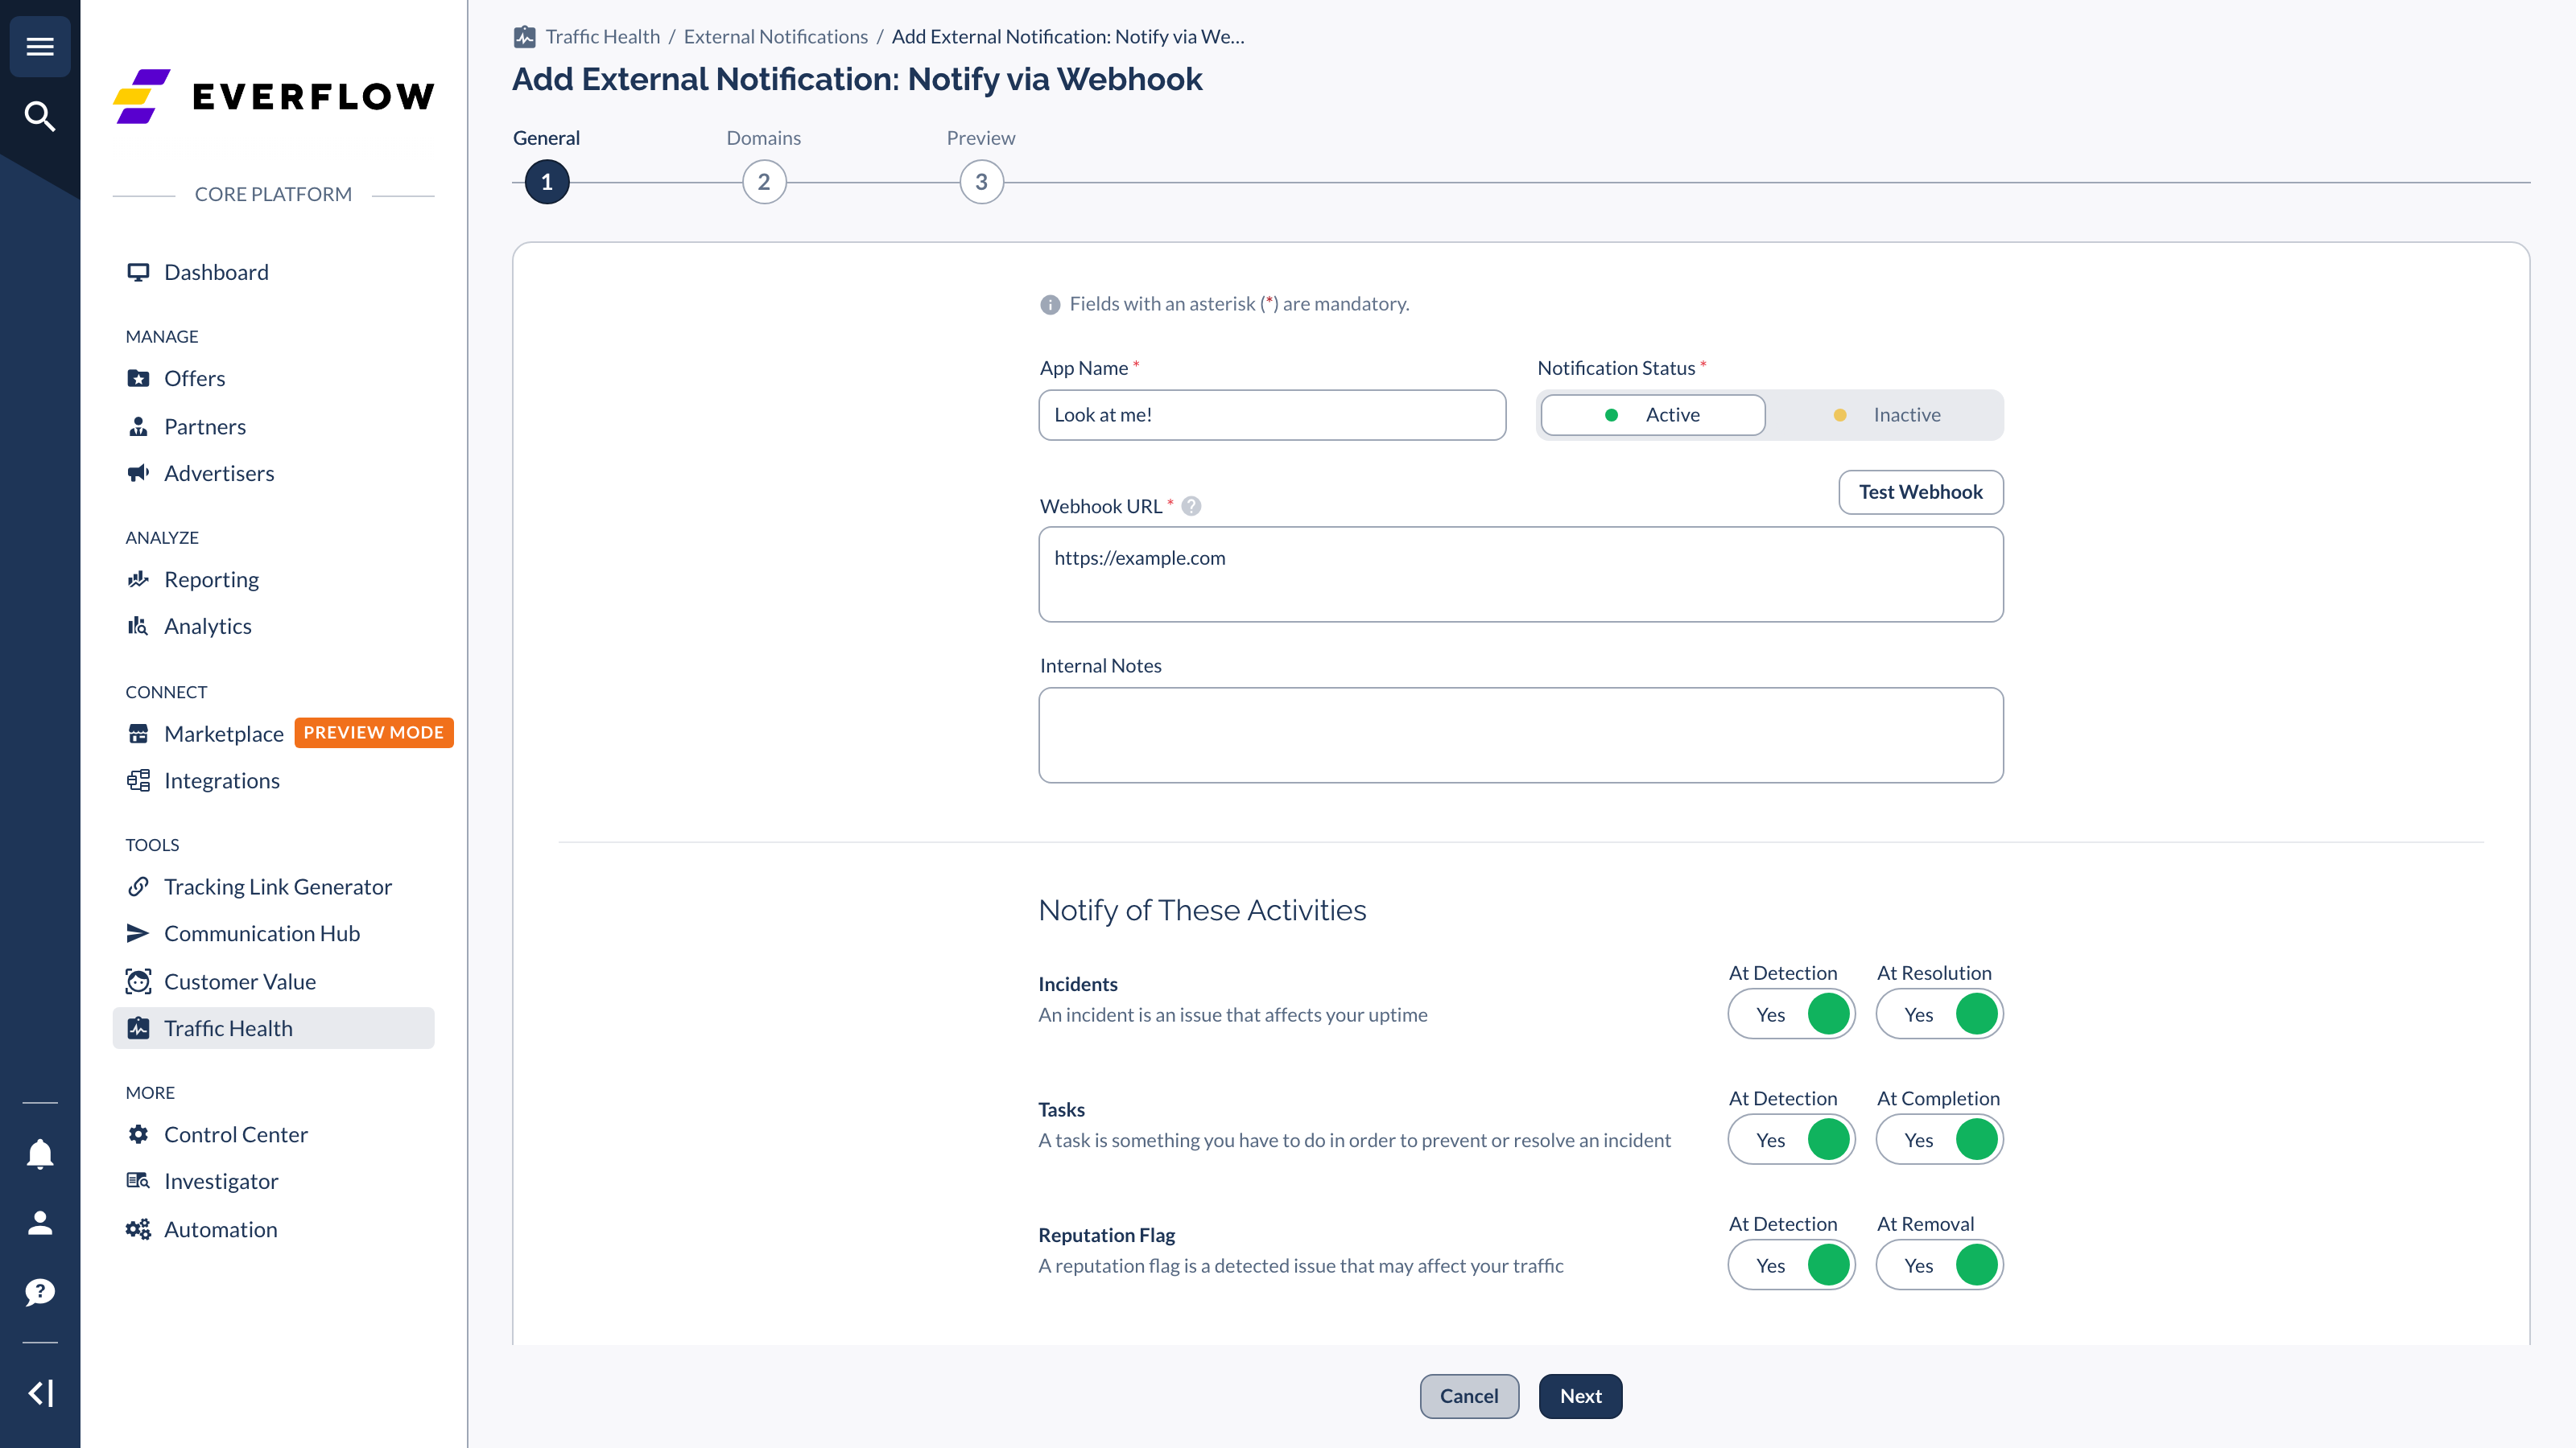Go to step 1 General

click(x=547, y=182)
